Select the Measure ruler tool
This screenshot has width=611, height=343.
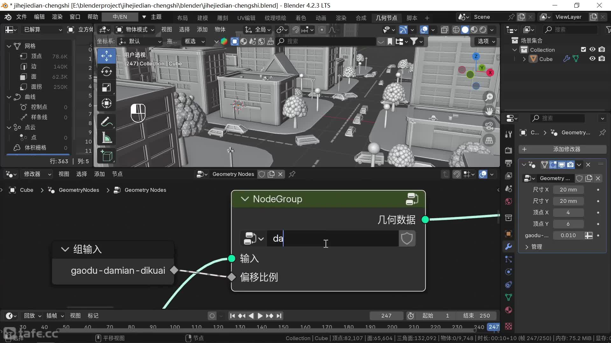(x=106, y=138)
